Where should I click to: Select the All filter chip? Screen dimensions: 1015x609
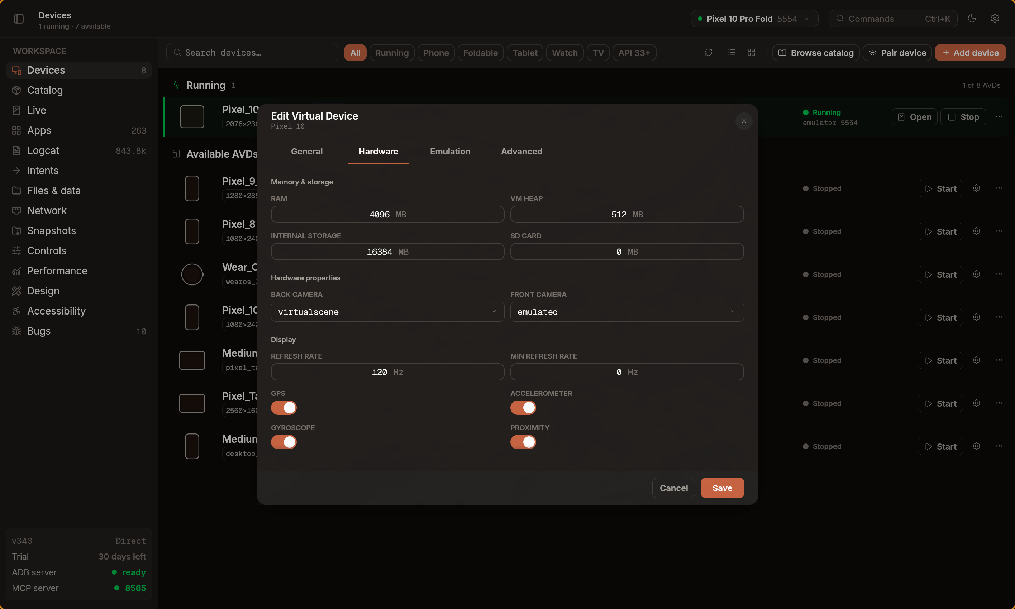tap(355, 53)
